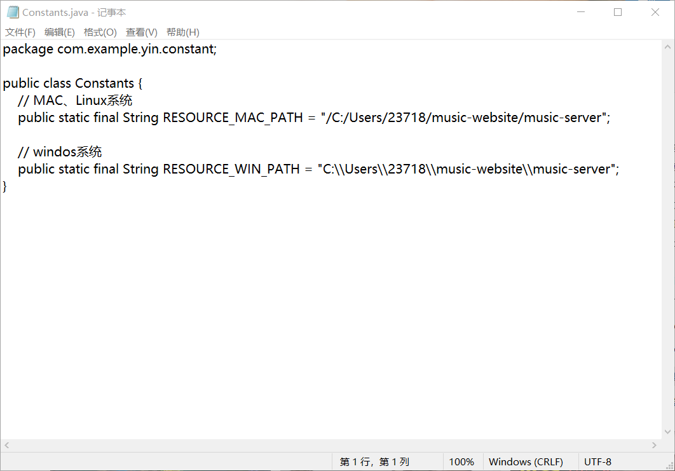Viewport: 675px width, 471px height.
Task: Click the resize grip in status bar corner
Action: pos(669,465)
